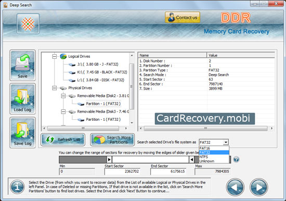Click the Disk Number row
Screen dimensions: 286x201
pos(206,61)
